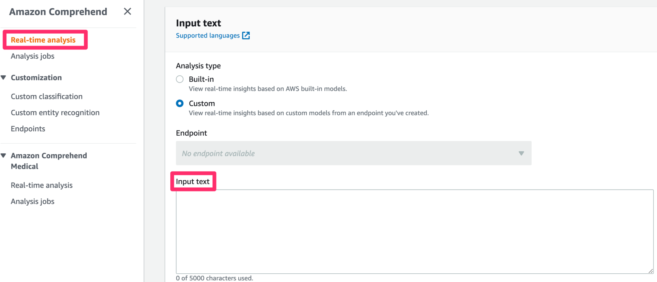Navigate to Endpoints in sidebar
This screenshot has width=657, height=282.
[x=28, y=129]
